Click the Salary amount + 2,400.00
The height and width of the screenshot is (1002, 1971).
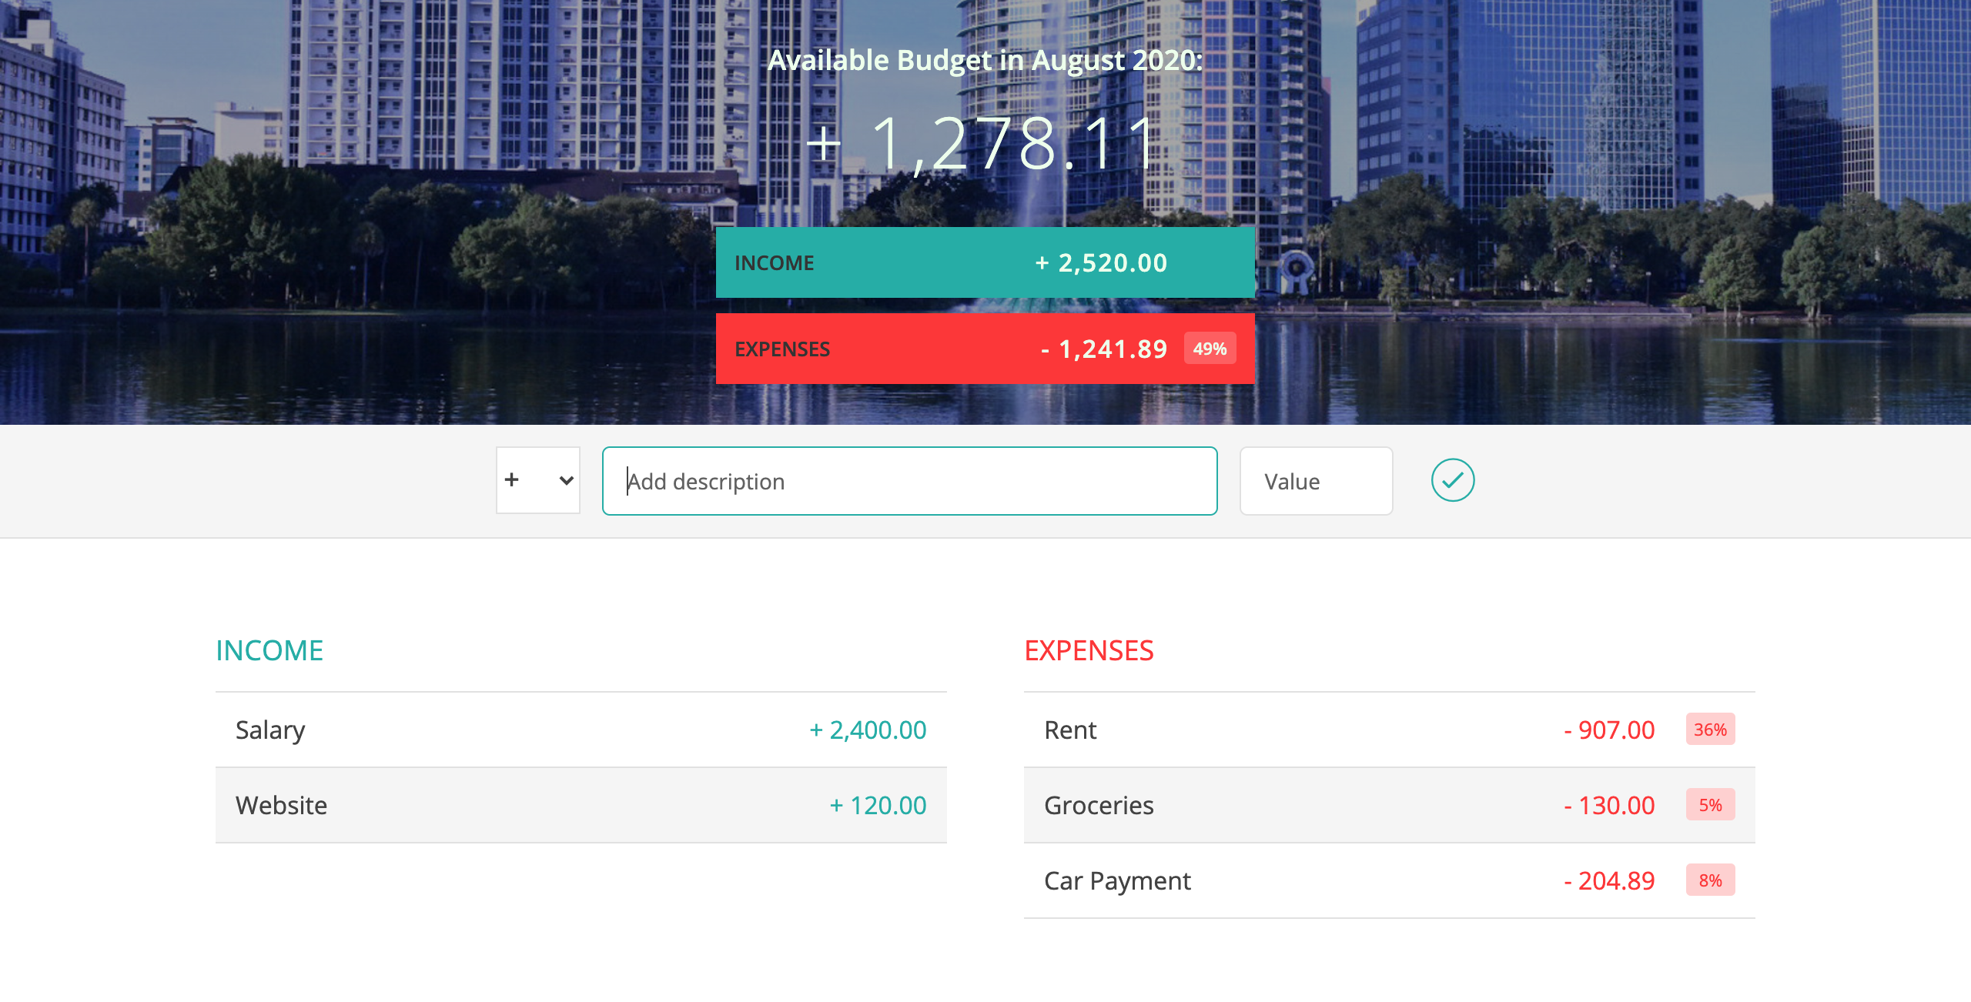(x=868, y=730)
